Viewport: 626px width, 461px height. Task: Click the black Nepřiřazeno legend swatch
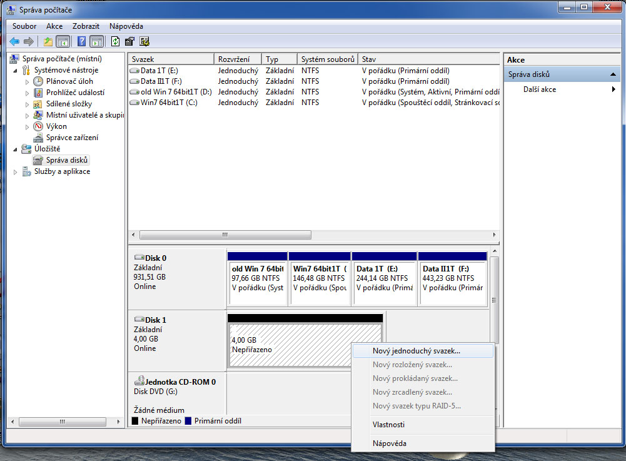135,420
